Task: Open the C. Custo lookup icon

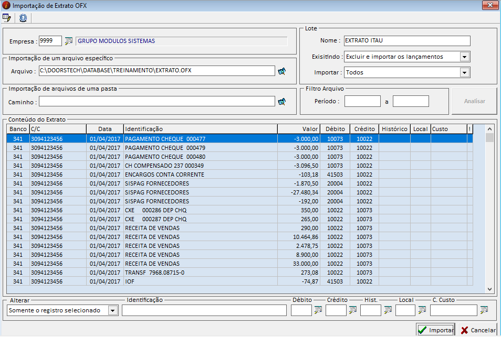Action: tap(484, 310)
